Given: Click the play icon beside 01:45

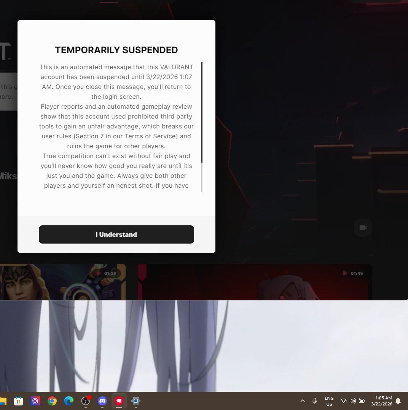Looking at the screenshot, I should tap(345, 273).
